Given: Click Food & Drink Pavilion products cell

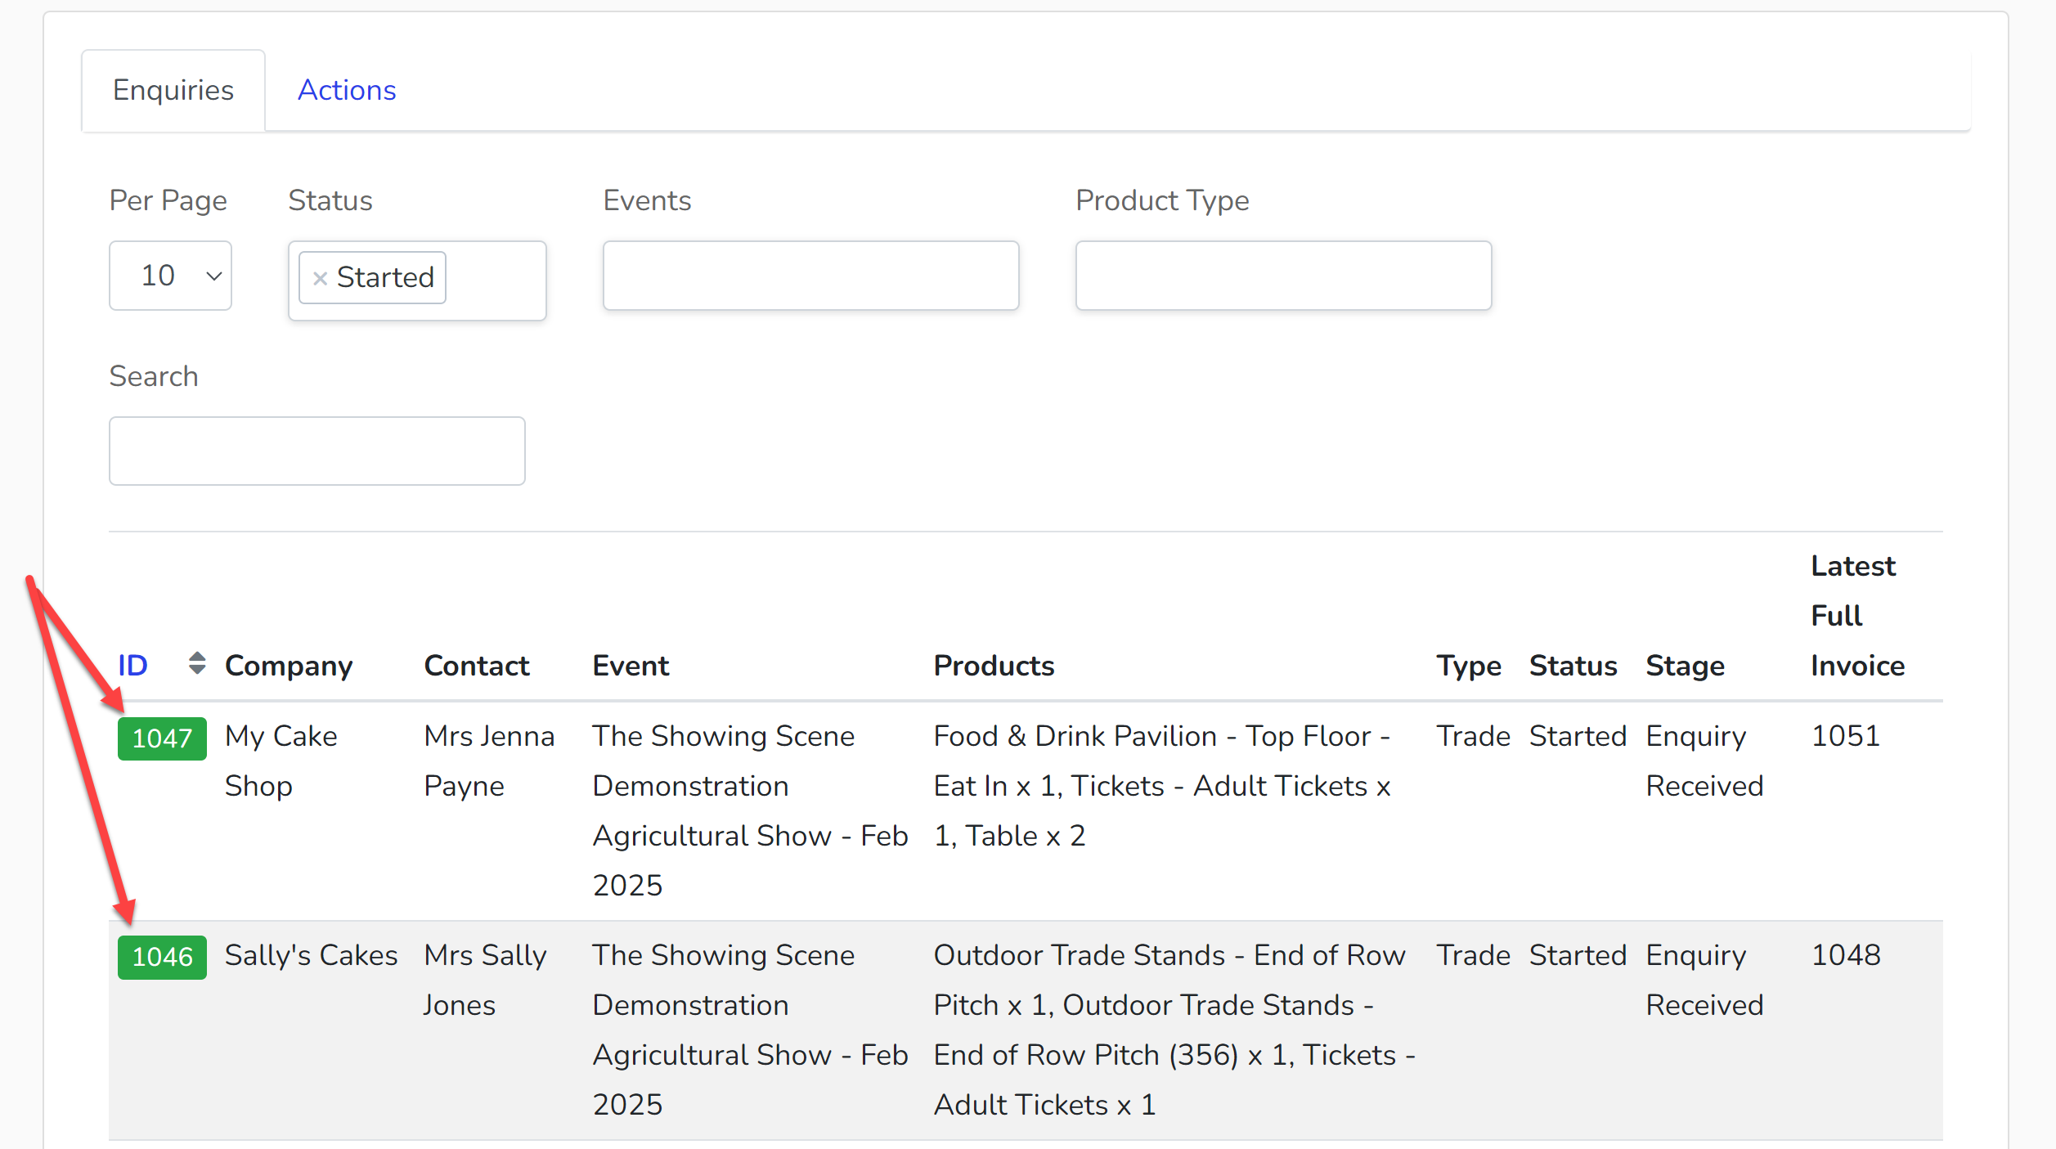Looking at the screenshot, I should pos(1162,786).
